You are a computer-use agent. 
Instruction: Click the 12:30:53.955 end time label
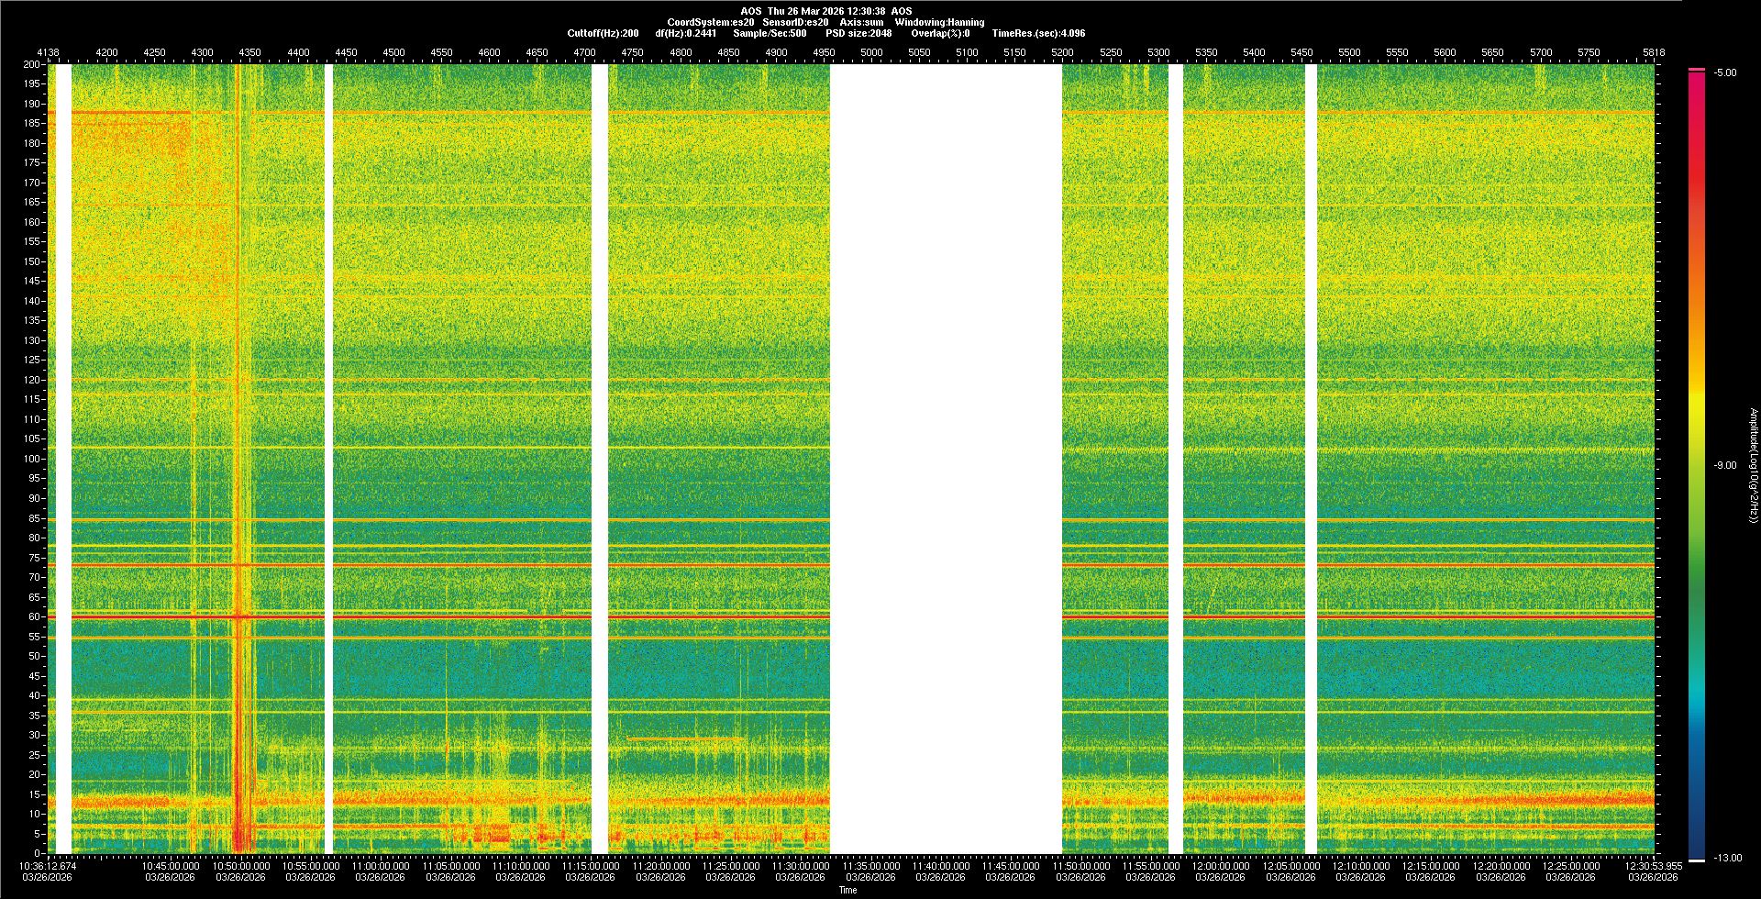click(1653, 866)
